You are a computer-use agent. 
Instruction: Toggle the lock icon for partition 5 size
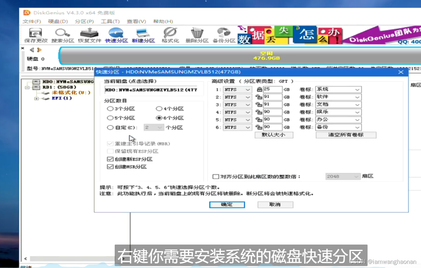259,120
